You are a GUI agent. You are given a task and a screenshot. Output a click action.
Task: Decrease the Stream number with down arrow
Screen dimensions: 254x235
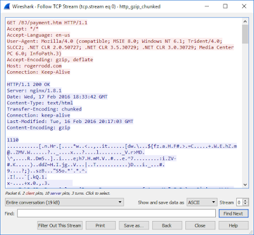245,204
